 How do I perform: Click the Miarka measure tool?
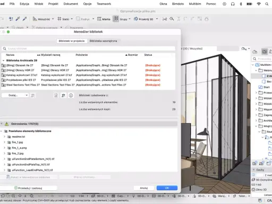[104, 19]
